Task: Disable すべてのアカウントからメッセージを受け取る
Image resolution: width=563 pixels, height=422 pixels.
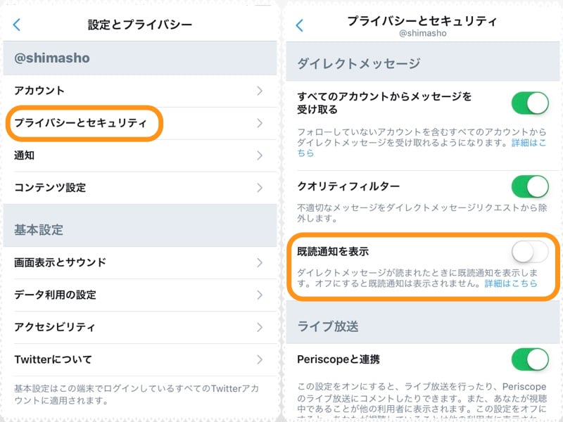Action: tap(531, 102)
